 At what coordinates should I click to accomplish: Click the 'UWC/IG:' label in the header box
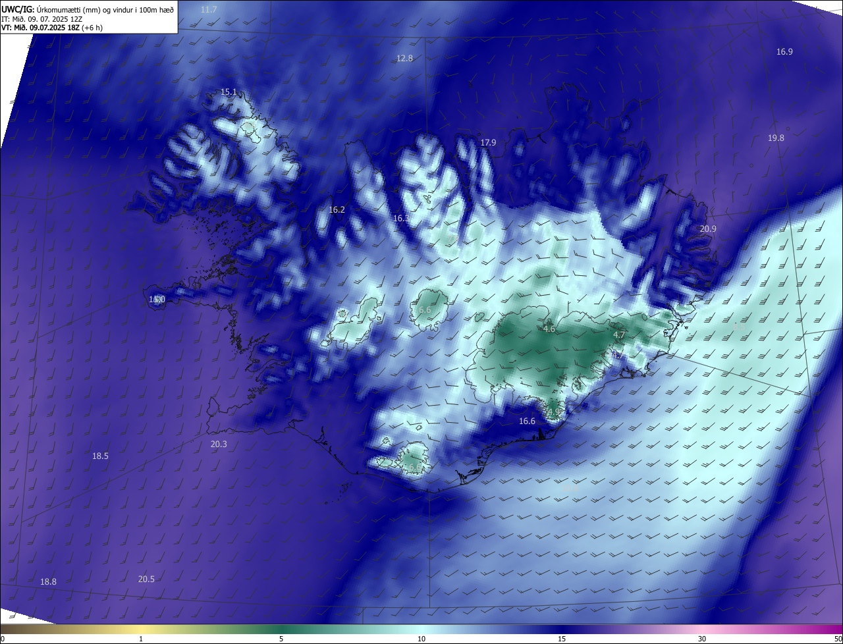[18, 10]
